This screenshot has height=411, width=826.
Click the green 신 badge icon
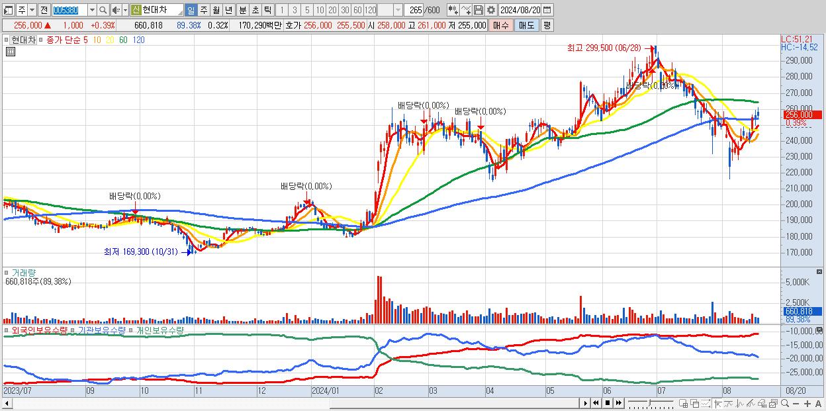pos(136,10)
